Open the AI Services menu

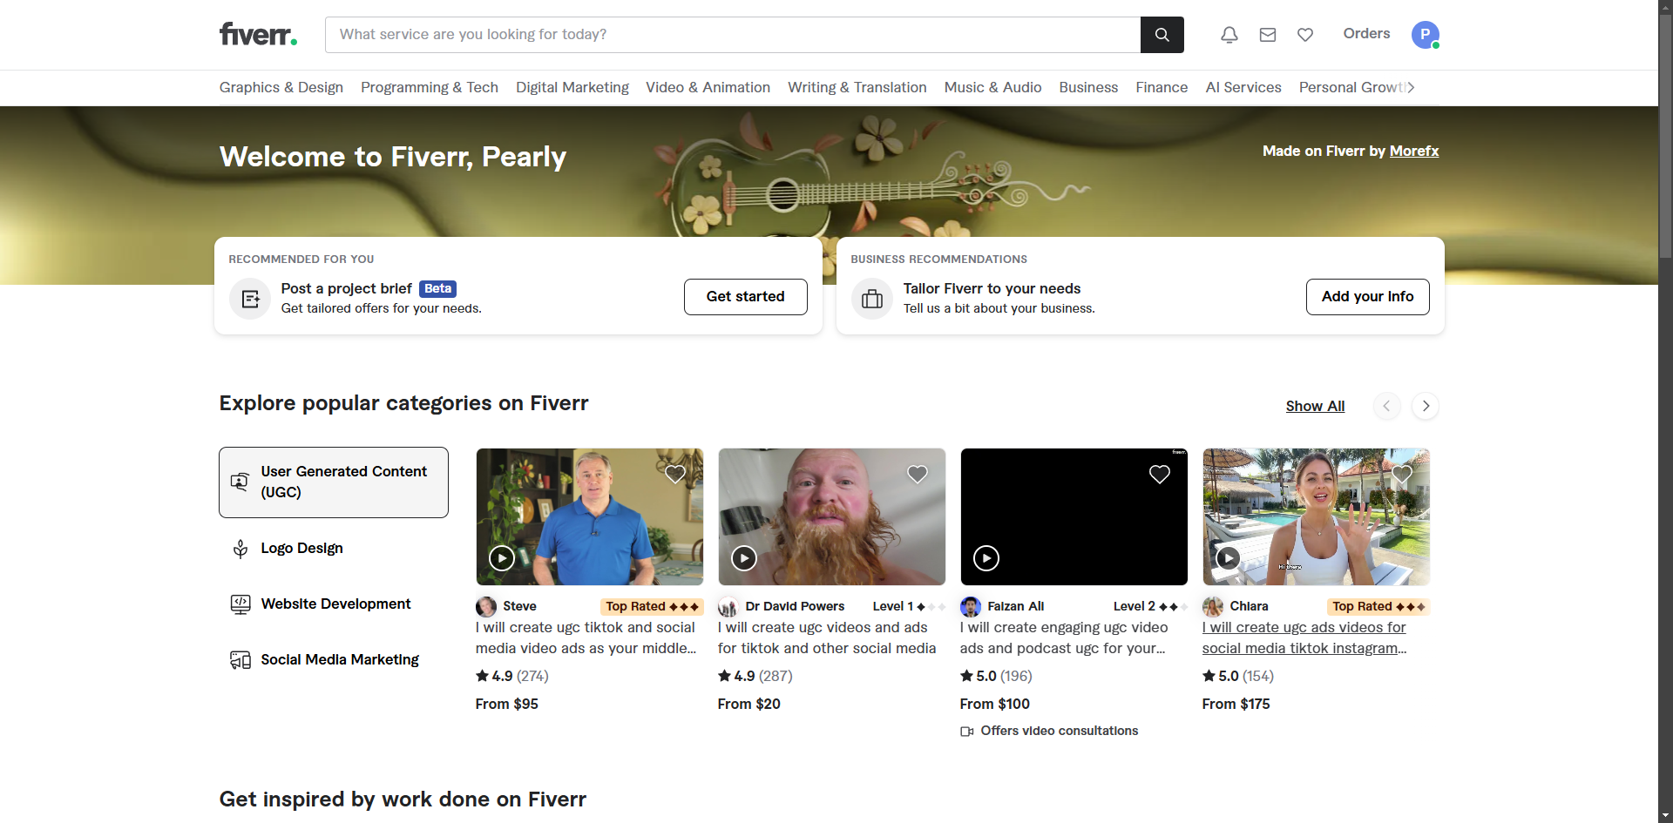[x=1243, y=87]
